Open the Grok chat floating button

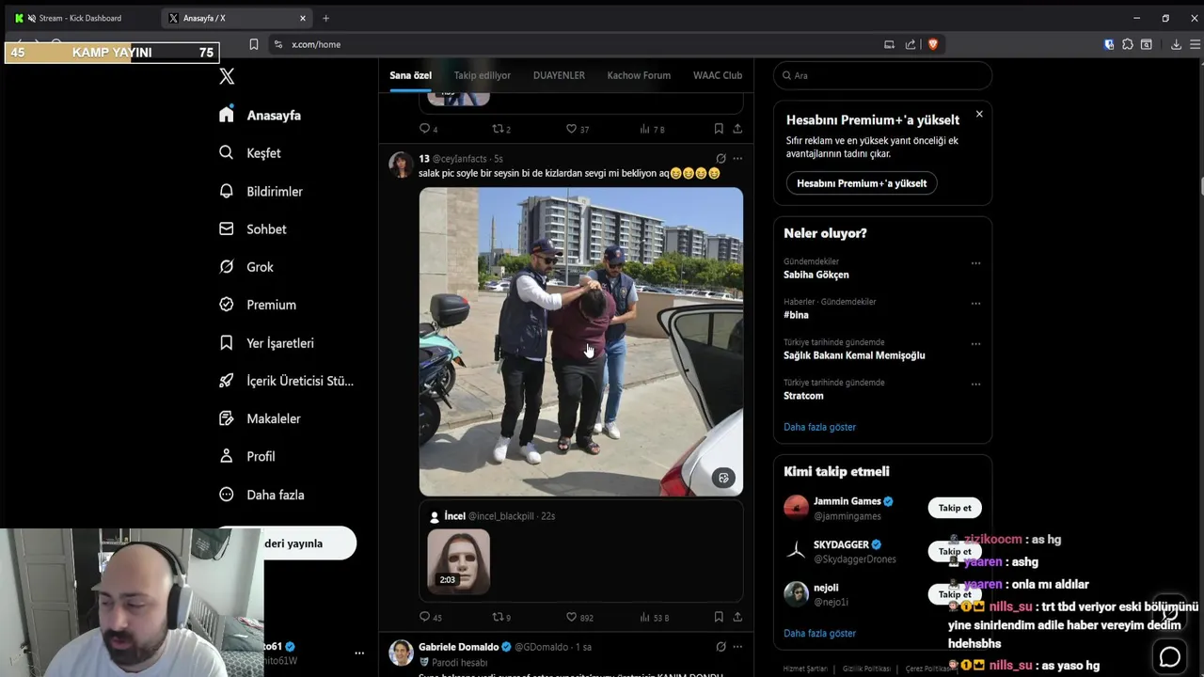click(1170, 656)
